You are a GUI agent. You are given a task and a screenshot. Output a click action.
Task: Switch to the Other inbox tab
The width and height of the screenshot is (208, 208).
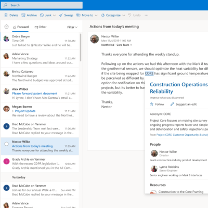pos(41,27)
